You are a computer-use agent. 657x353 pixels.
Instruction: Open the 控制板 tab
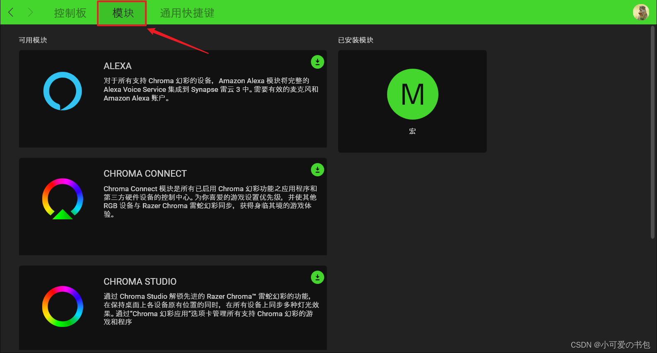[70, 13]
